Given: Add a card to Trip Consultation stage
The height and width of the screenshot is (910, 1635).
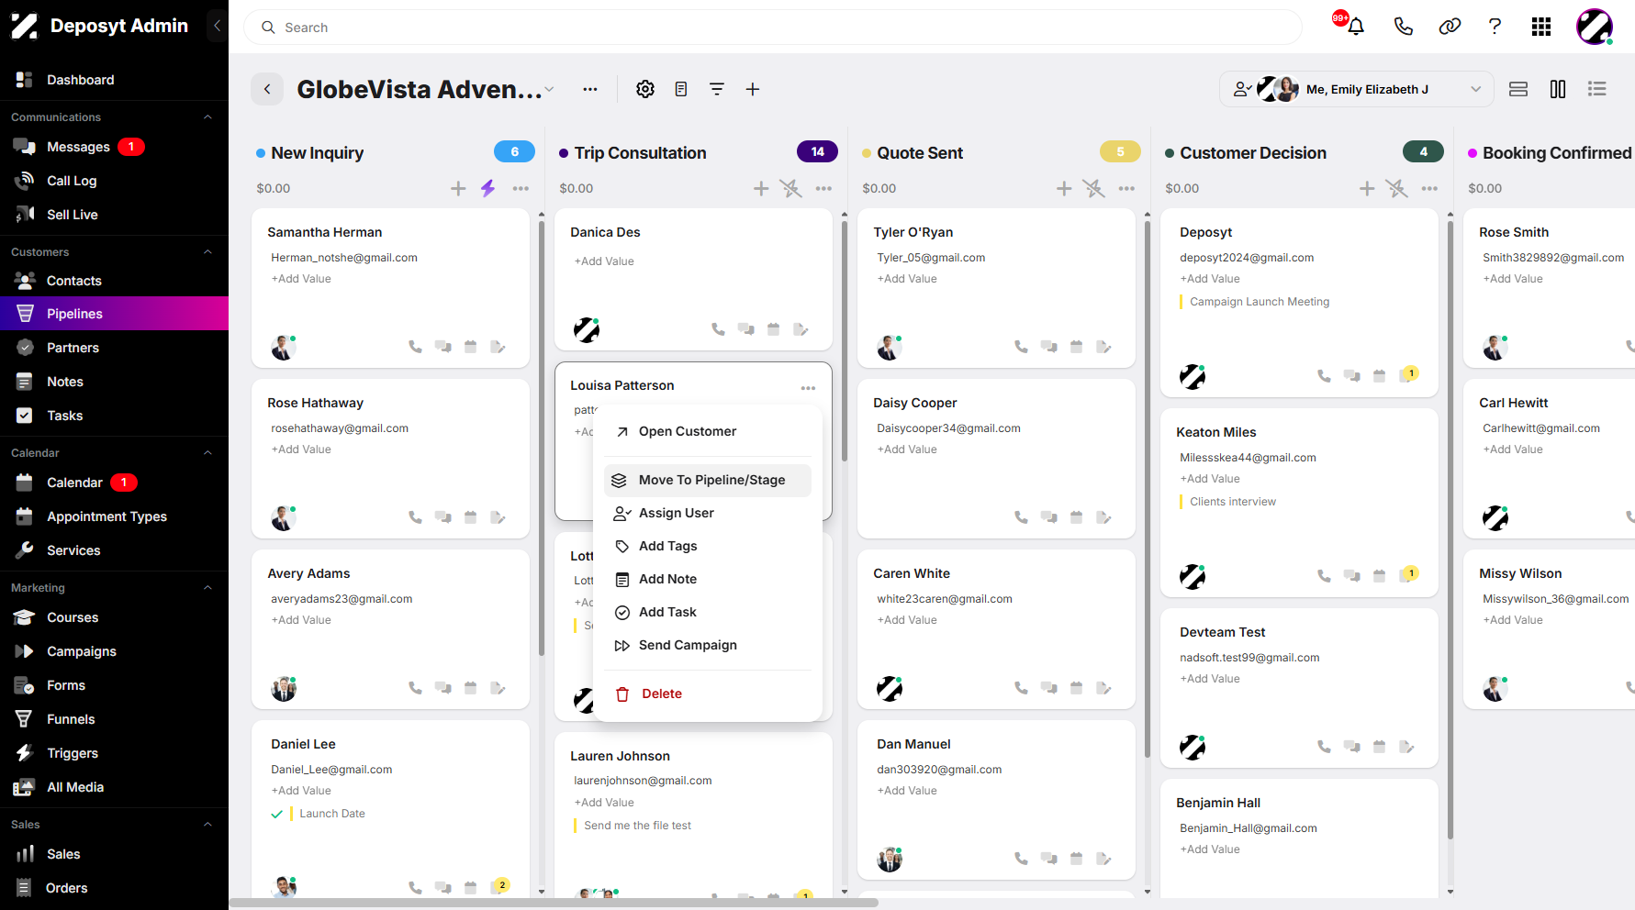Looking at the screenshot, I should tap(761, 188).
